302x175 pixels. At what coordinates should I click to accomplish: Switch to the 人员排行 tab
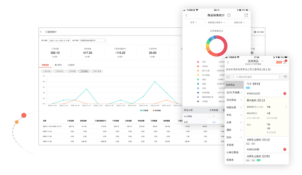(71, 65)
